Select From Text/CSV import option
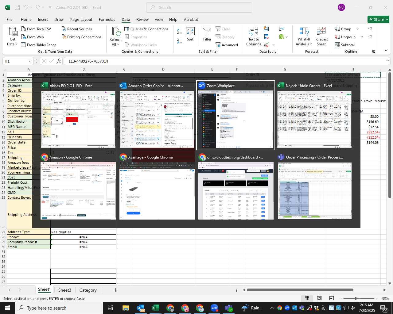The height and width of the screenshot is (314, 393). [x=36, y=29]
